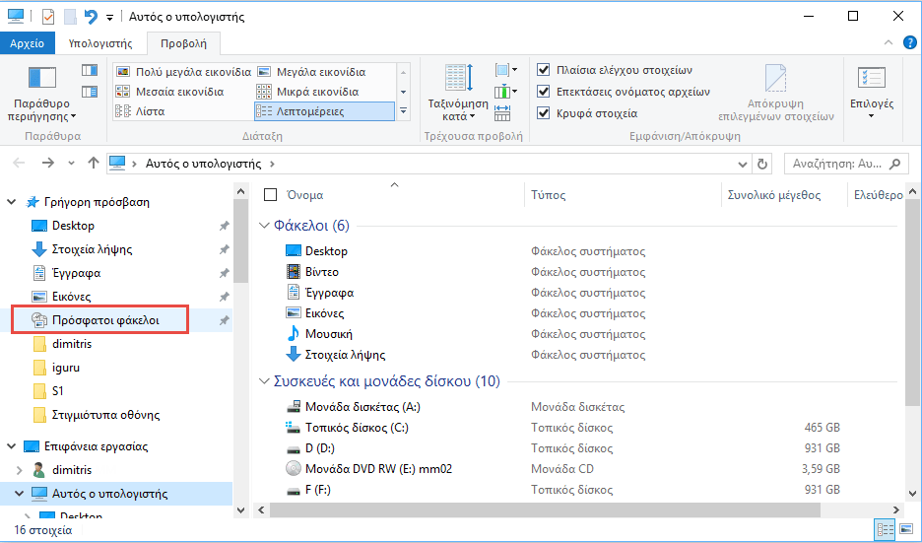Select Στιγμιότυπα οθόνης folder in sidebar
922x543 pixels.
(105, 415)
